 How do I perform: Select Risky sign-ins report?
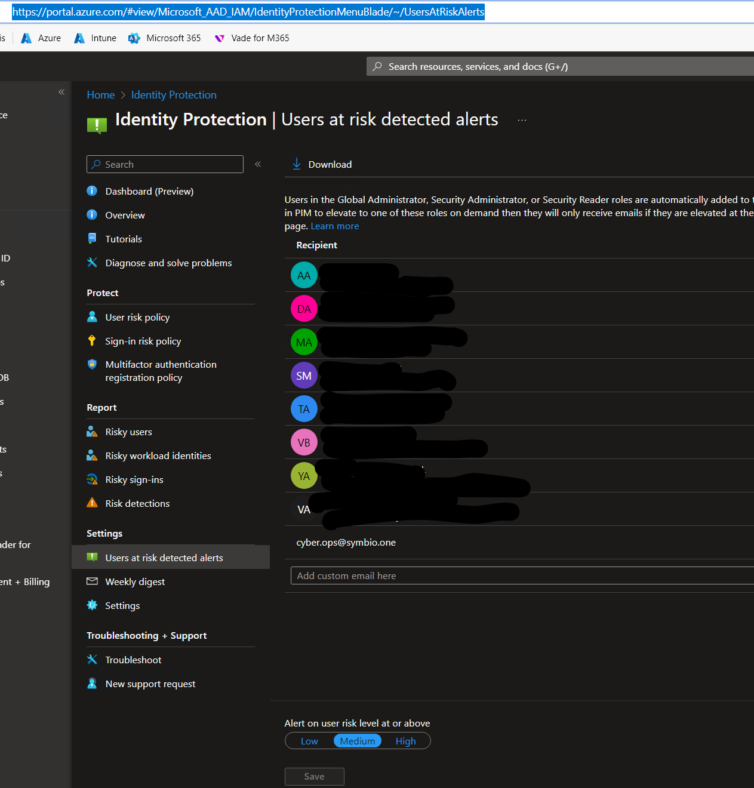tap(134, 479)
